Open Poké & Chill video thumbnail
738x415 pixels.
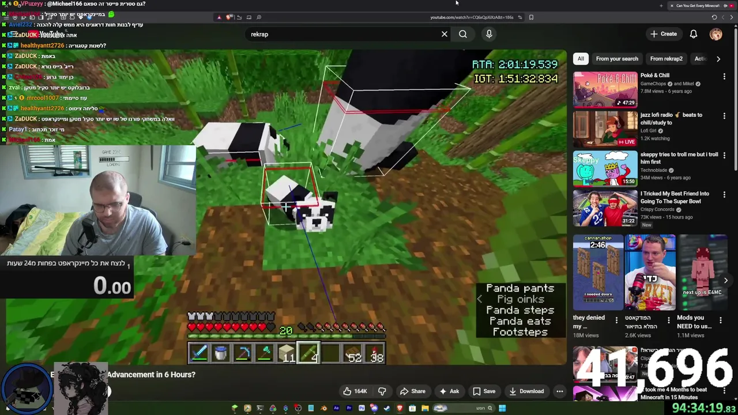(605, 89)
